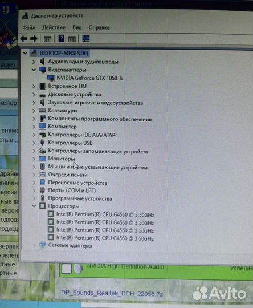Open the Действие menu
Viewport: 253px width, 308px height.
point(54,27)
